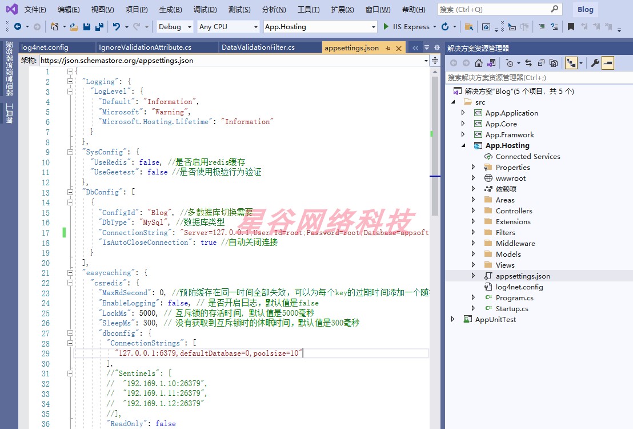Expand the Controllers folder

click(473, 210)
